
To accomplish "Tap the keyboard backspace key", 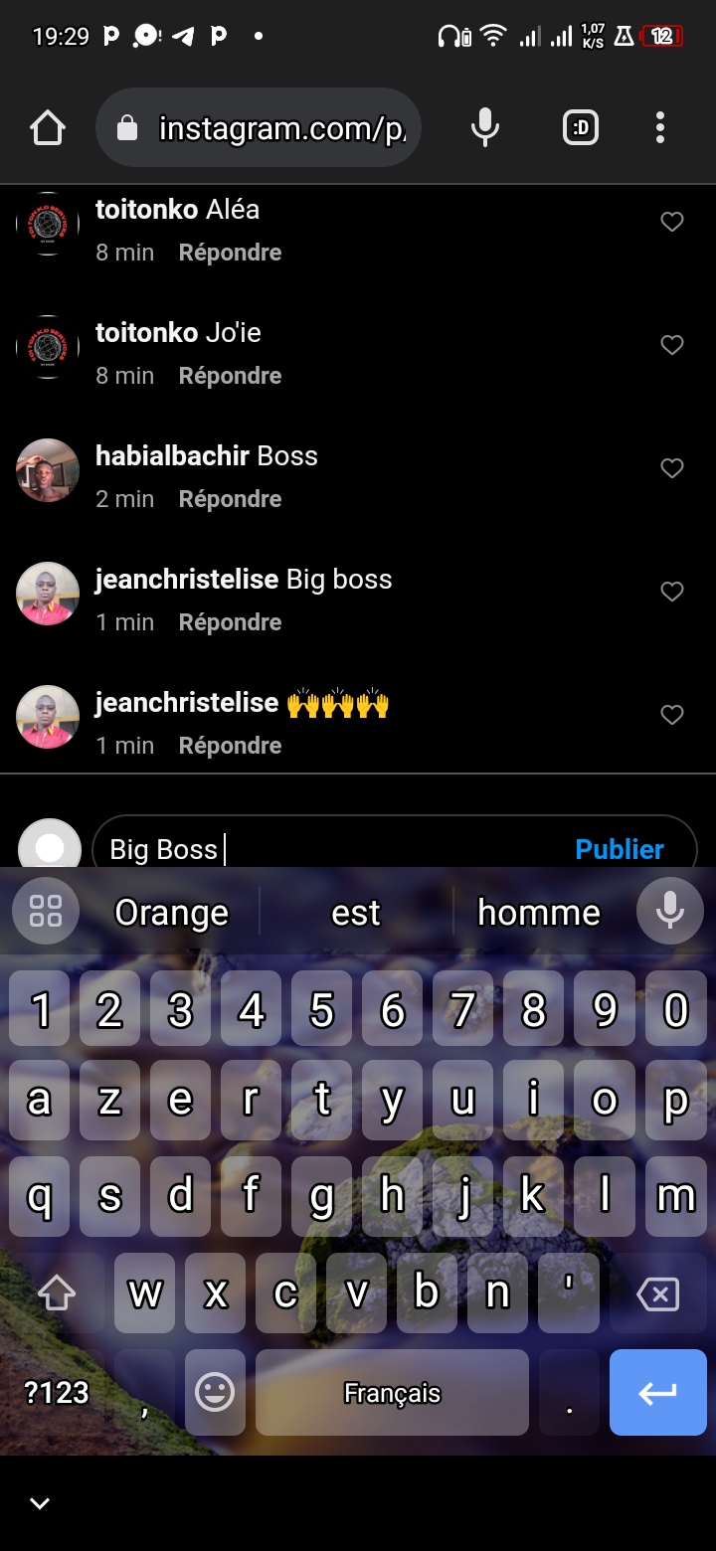I will pos(657,1293).
